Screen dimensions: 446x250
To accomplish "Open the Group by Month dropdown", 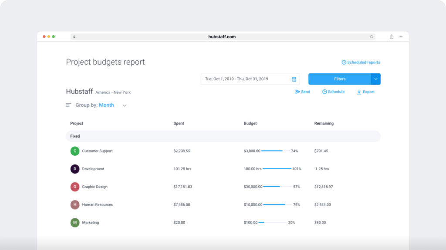I will 107,105.
